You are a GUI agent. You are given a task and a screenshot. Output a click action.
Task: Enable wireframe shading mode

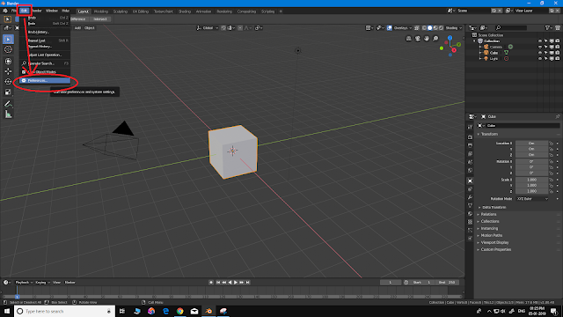tap(424, 27)
